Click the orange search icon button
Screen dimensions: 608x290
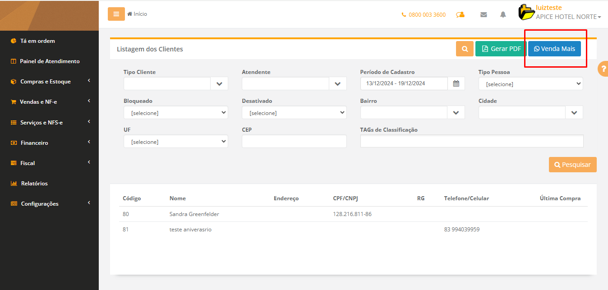click(465, 49)
